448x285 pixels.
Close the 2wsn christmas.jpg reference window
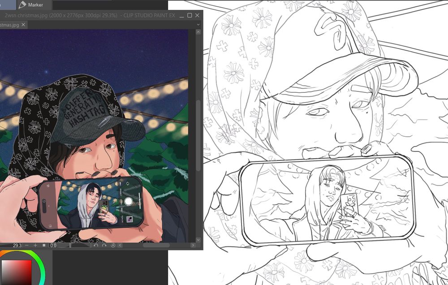(197, 15)
